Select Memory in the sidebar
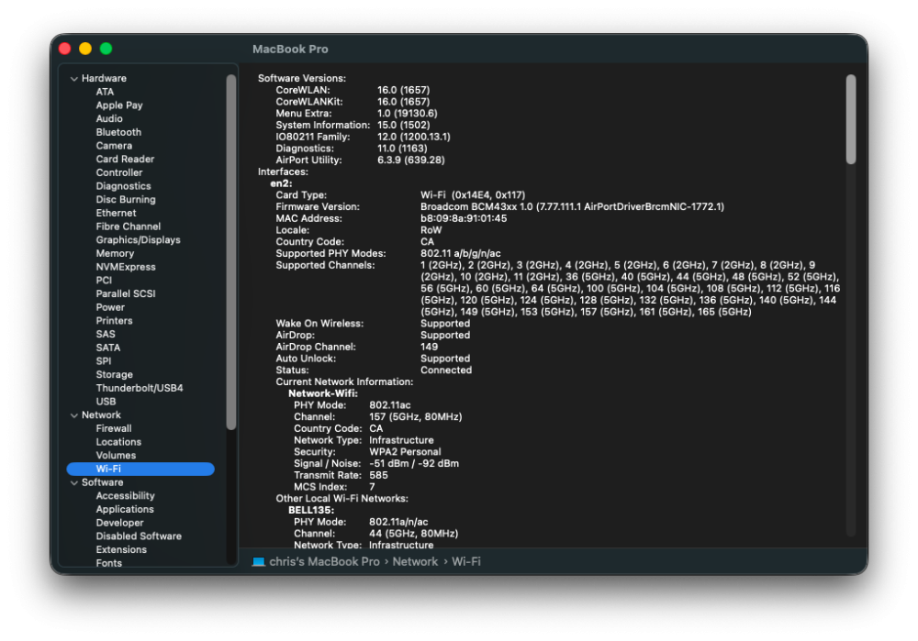918x641 pixels. tap(115, 253)
